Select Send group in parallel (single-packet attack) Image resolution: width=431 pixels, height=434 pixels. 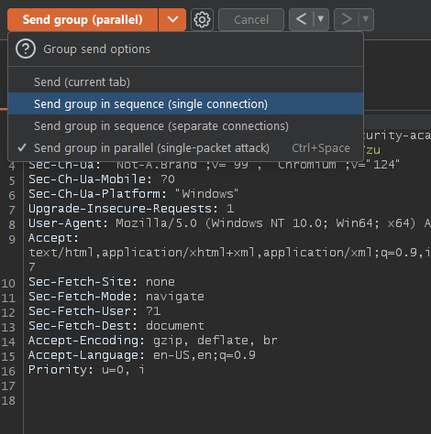[185, 148]
